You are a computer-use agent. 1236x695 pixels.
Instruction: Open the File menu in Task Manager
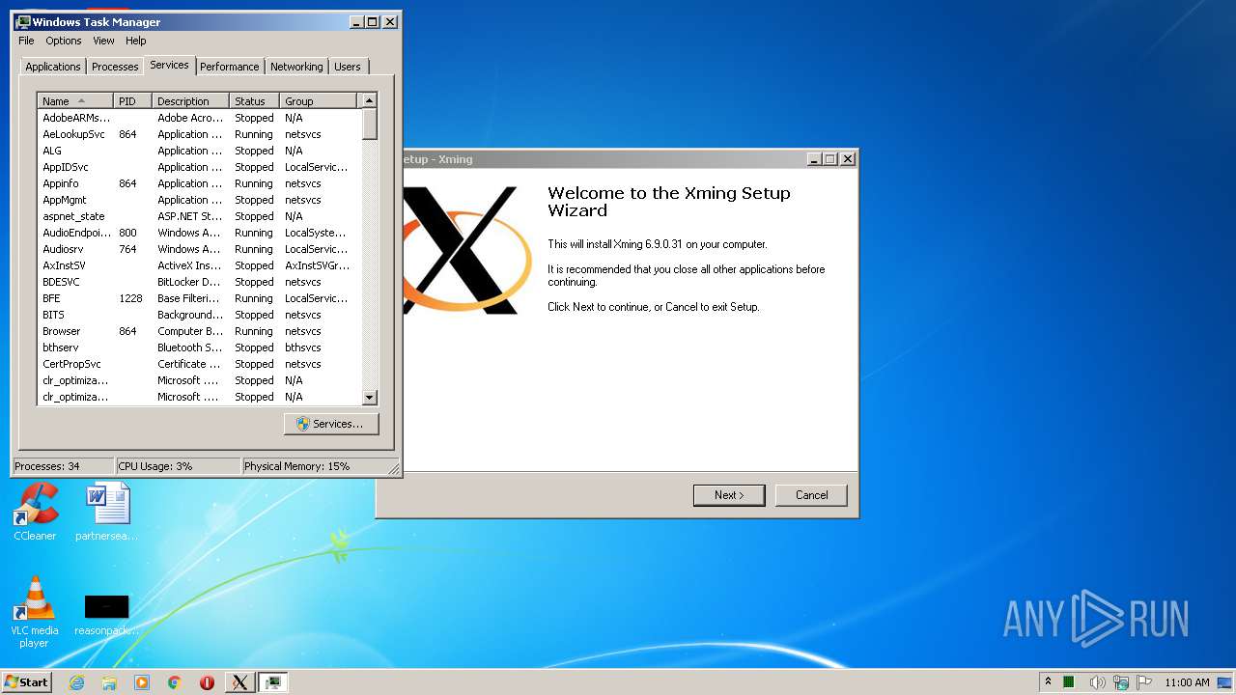tap(26, 41)
